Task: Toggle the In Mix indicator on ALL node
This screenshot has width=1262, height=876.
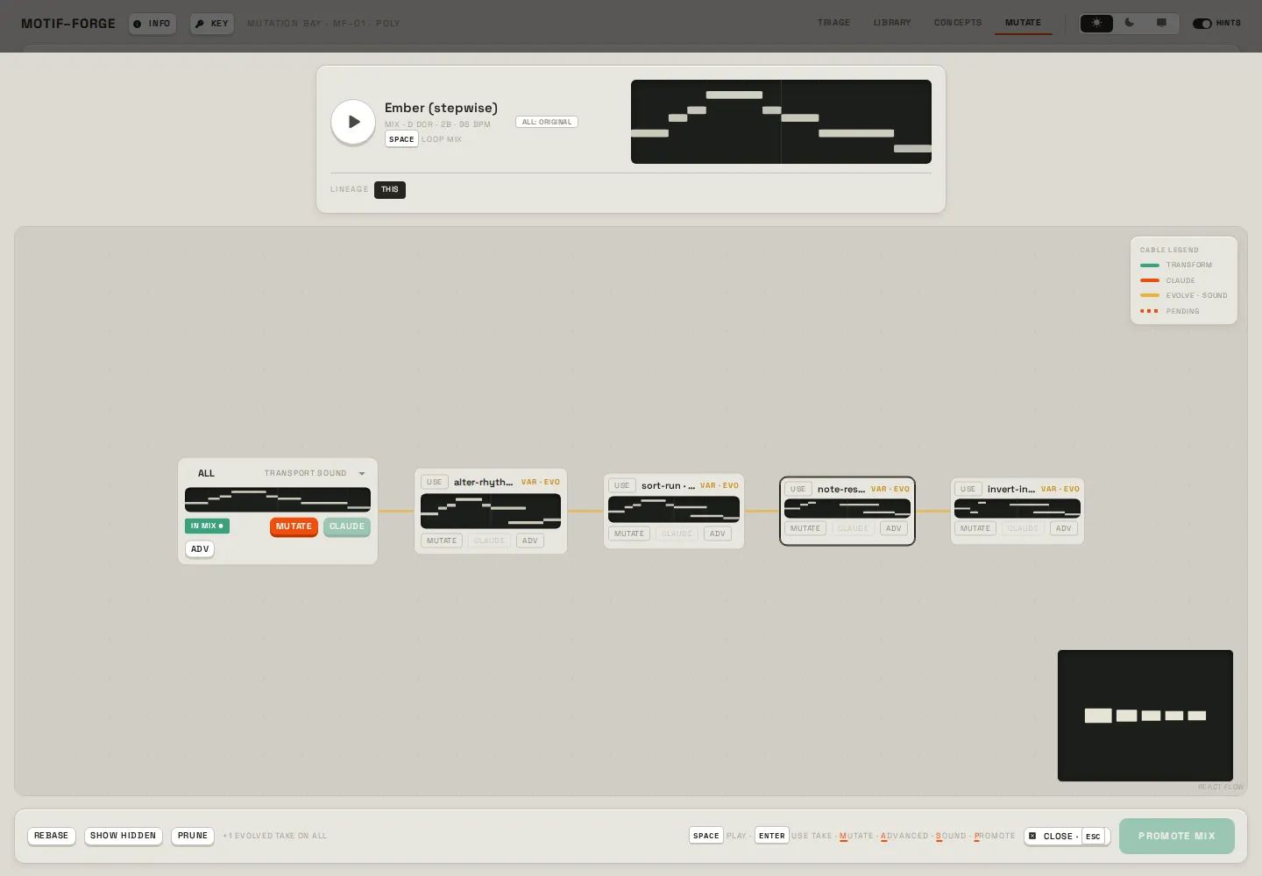Action: [x=207, y=526]
